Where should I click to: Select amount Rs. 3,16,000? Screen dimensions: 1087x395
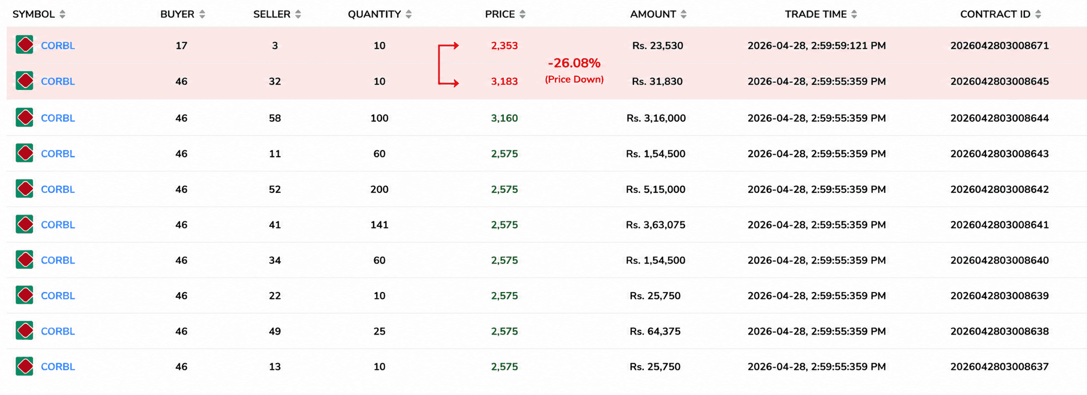click(656, 118)
